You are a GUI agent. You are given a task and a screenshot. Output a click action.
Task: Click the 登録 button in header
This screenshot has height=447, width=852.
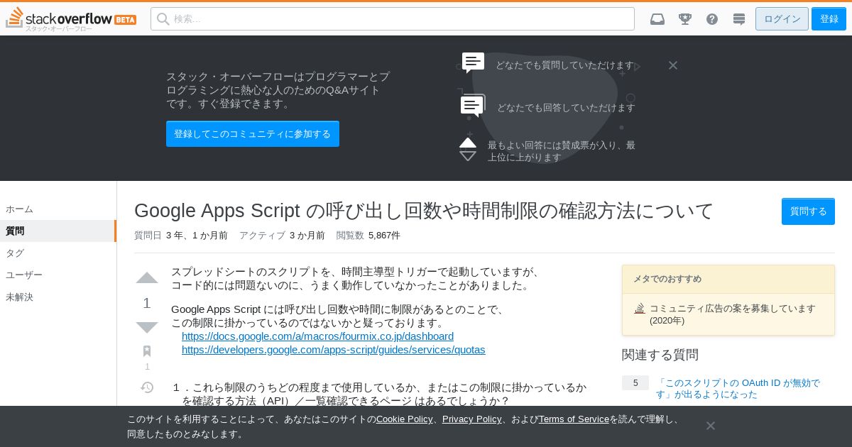(829, 19)
